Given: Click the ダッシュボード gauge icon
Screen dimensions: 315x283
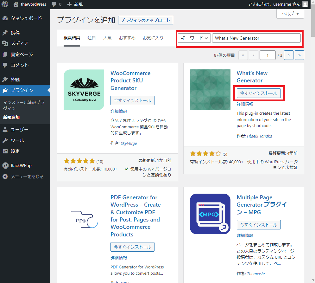Looking at the screenshot, I should [5, 18].
